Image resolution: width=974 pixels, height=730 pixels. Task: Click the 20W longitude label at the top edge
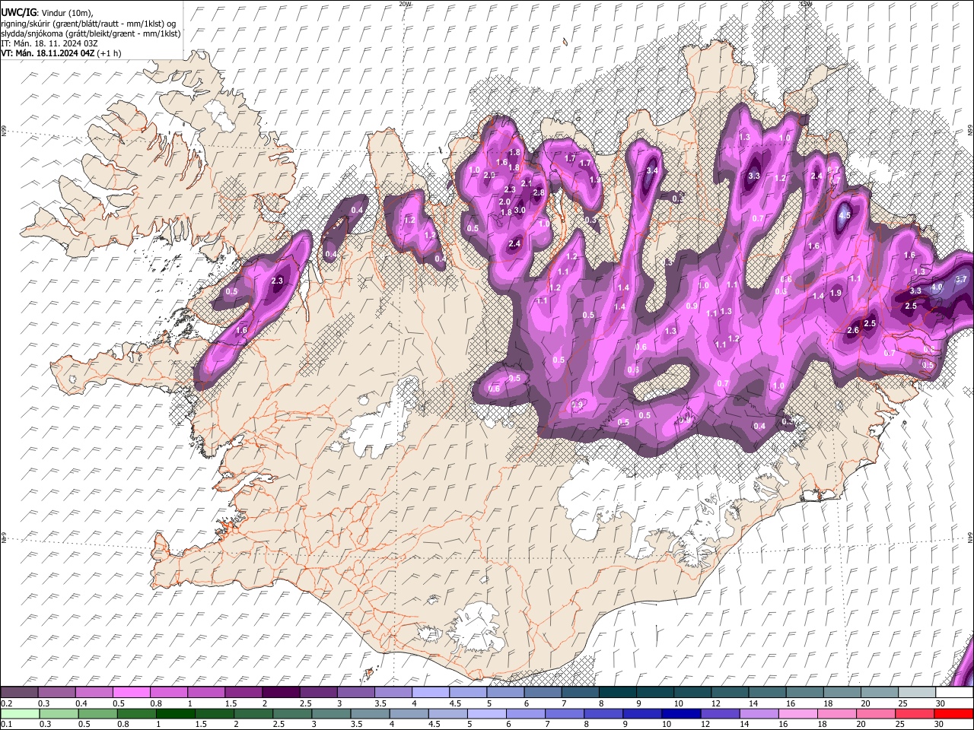[405, 4]
